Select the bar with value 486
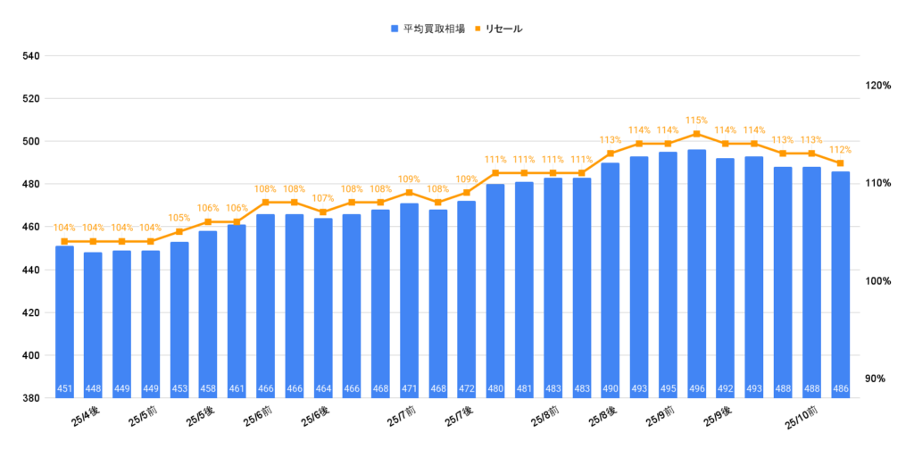914x449 pixels. [841, 284]
